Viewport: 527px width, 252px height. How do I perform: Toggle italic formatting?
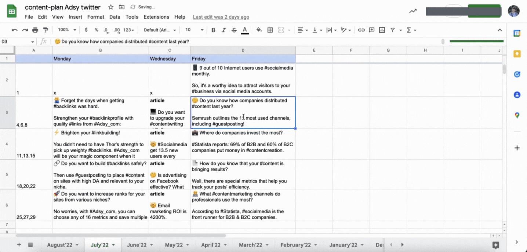coord(223,30)
